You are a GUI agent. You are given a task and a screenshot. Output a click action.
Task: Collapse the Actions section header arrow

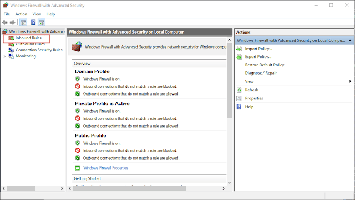point(350,40)
